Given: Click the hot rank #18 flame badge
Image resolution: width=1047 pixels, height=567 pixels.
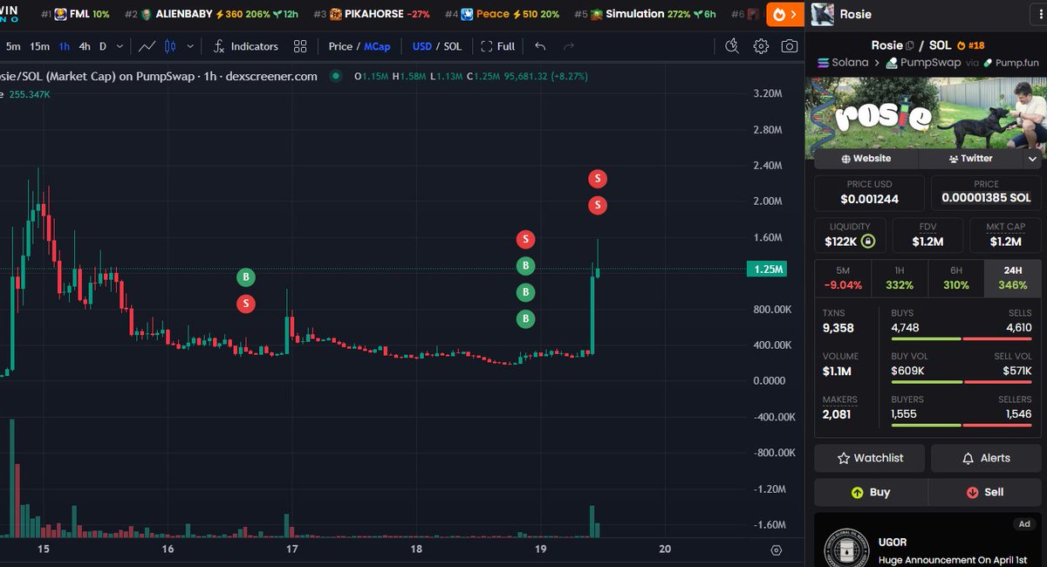Looking at the screenshot, I should tap(970, 45).
